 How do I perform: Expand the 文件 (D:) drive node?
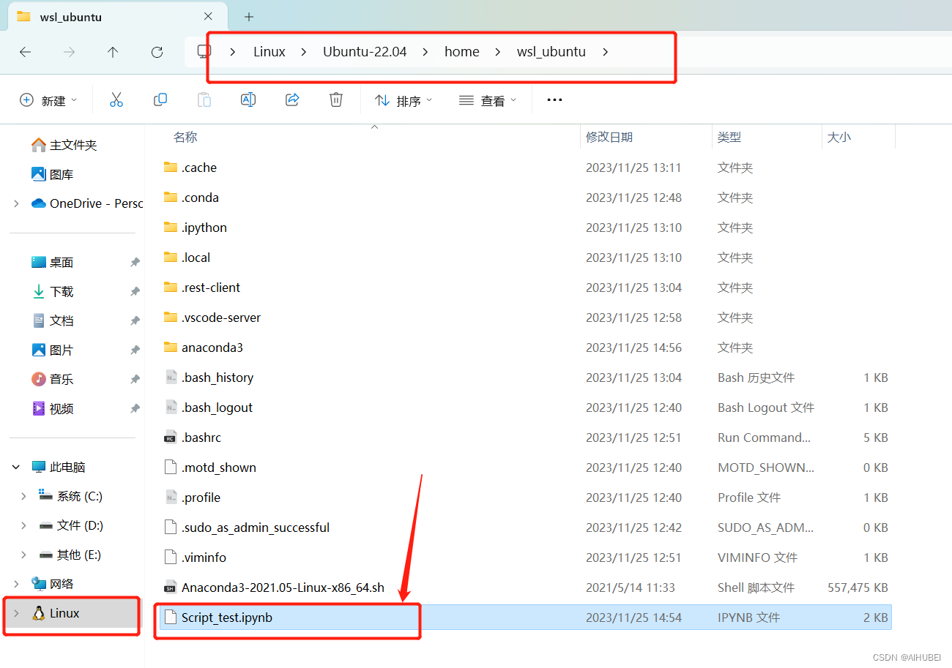24,525
